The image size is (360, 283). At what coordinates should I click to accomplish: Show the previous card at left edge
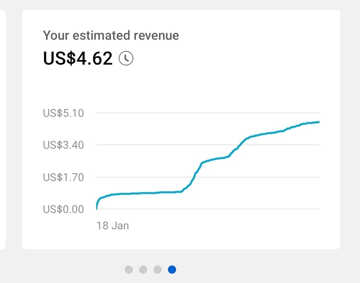(x=2, y=129)
